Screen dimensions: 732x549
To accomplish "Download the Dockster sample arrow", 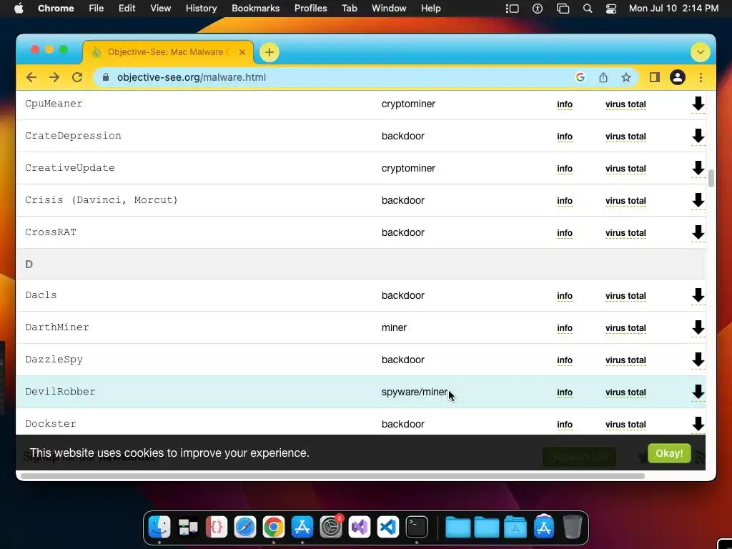I will point(698,424).
